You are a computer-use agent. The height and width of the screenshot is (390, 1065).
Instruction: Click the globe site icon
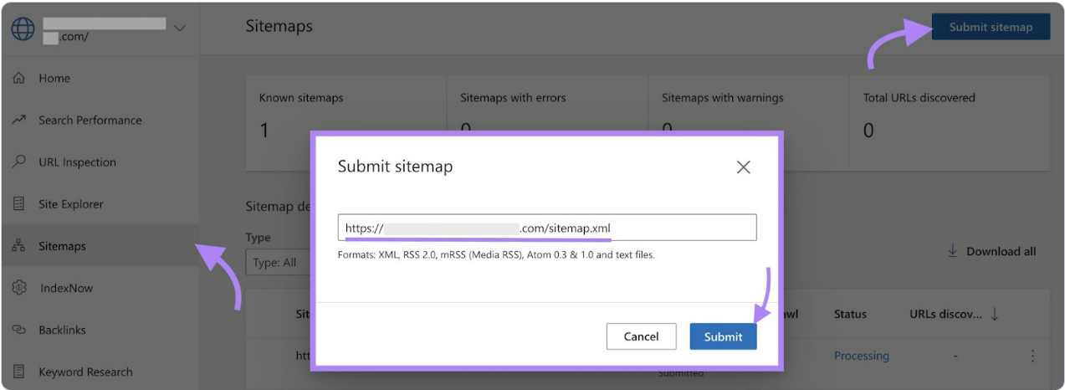coord(23,28)
